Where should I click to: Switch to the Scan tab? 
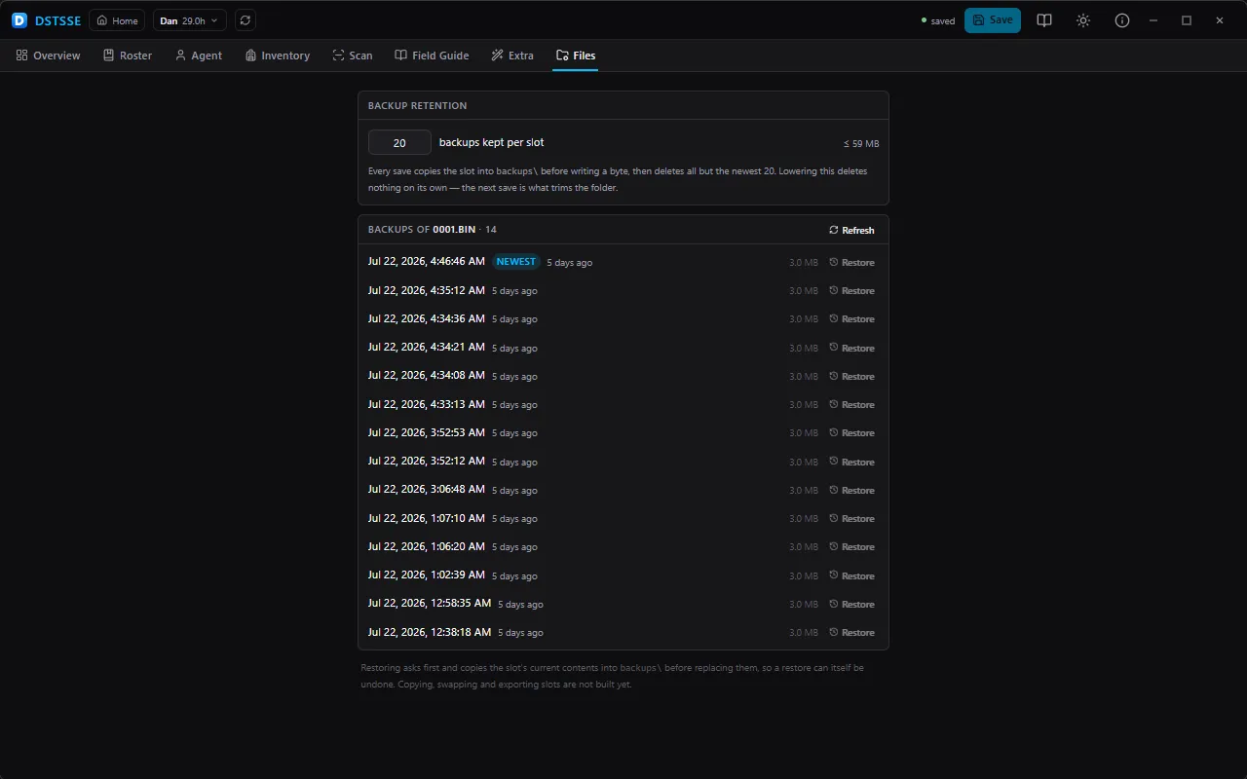[353, 56]
